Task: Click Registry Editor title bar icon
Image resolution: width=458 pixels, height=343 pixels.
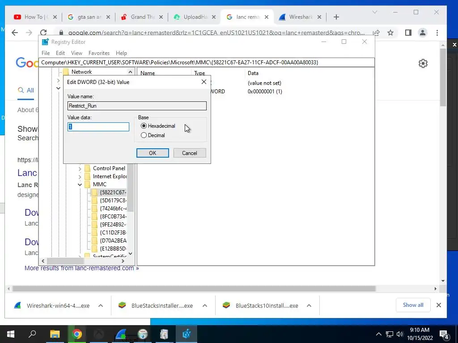Action: [45, 42]
